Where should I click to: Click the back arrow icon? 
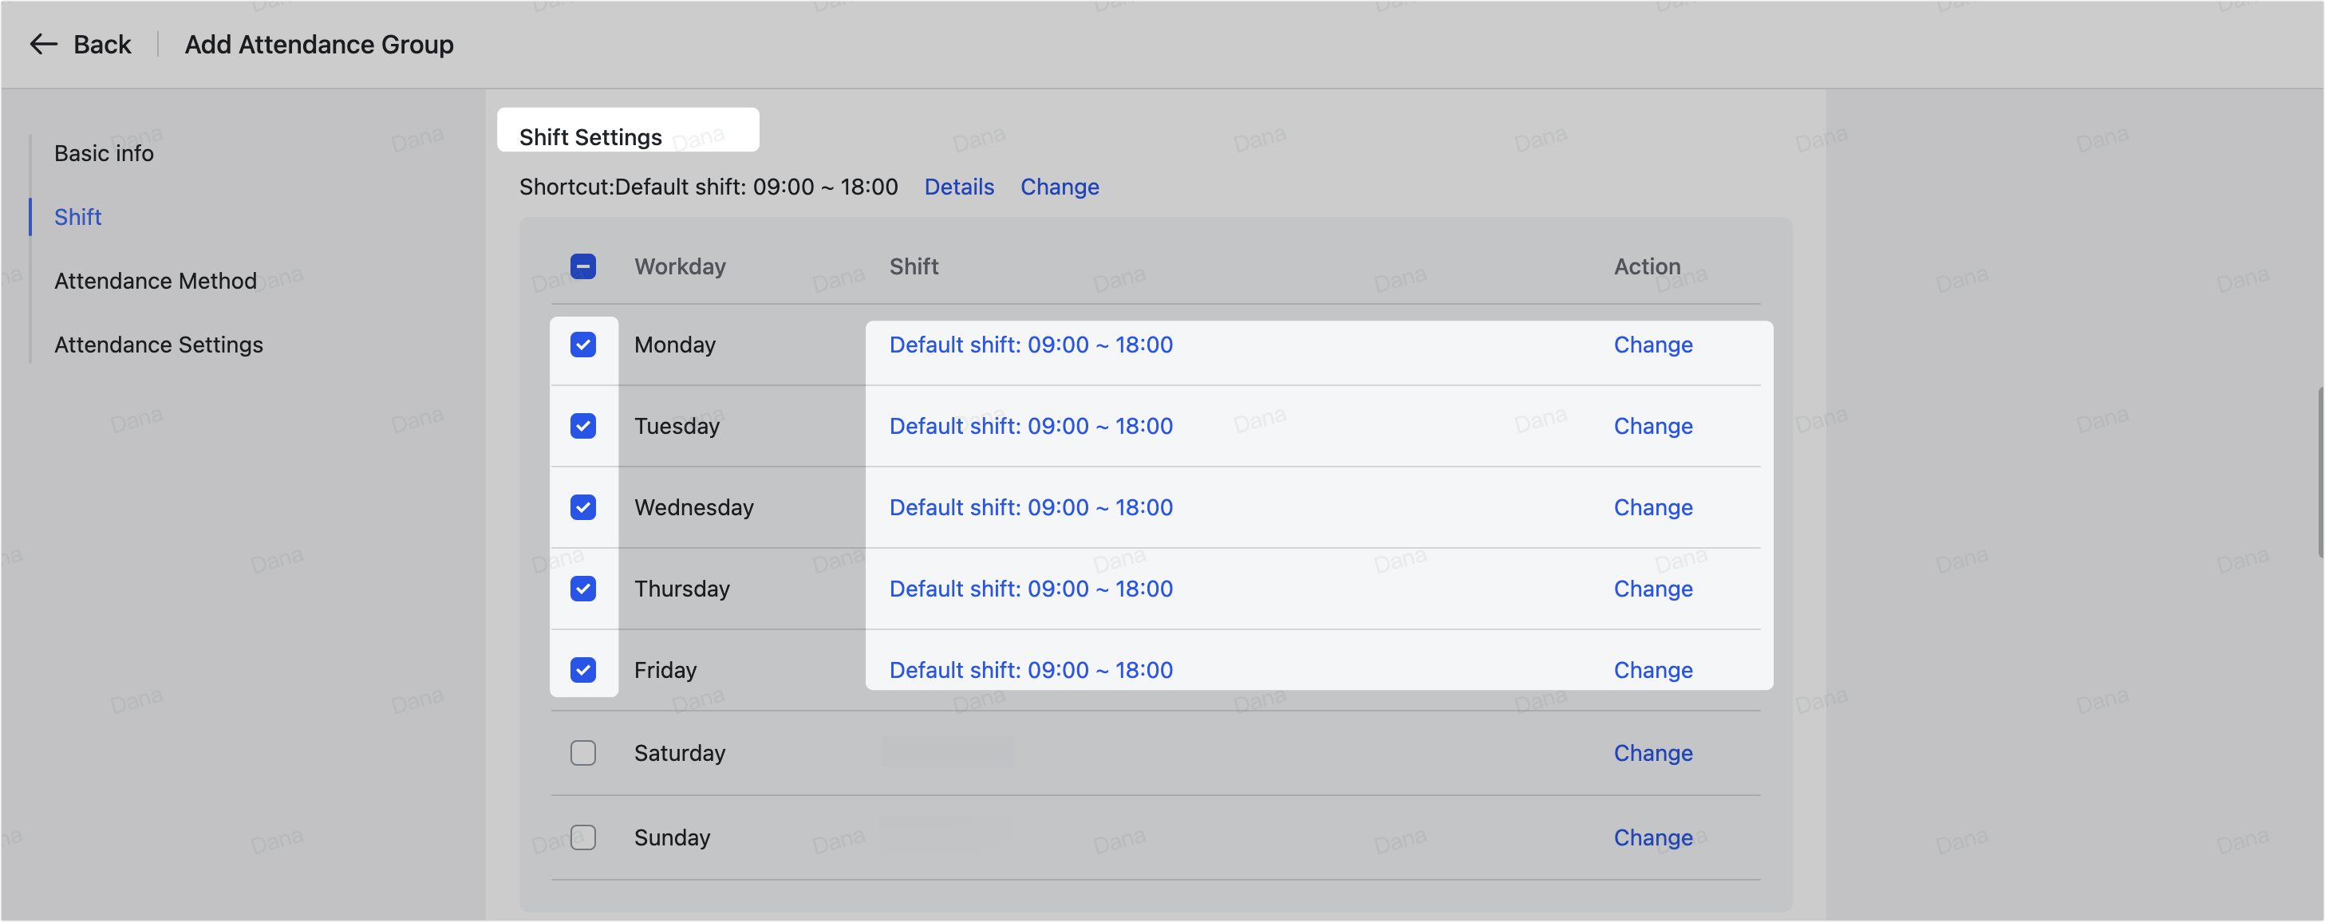click(42, 43)
